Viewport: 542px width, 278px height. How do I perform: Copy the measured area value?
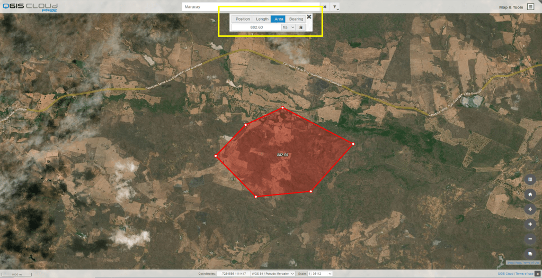tap(300, 27)
